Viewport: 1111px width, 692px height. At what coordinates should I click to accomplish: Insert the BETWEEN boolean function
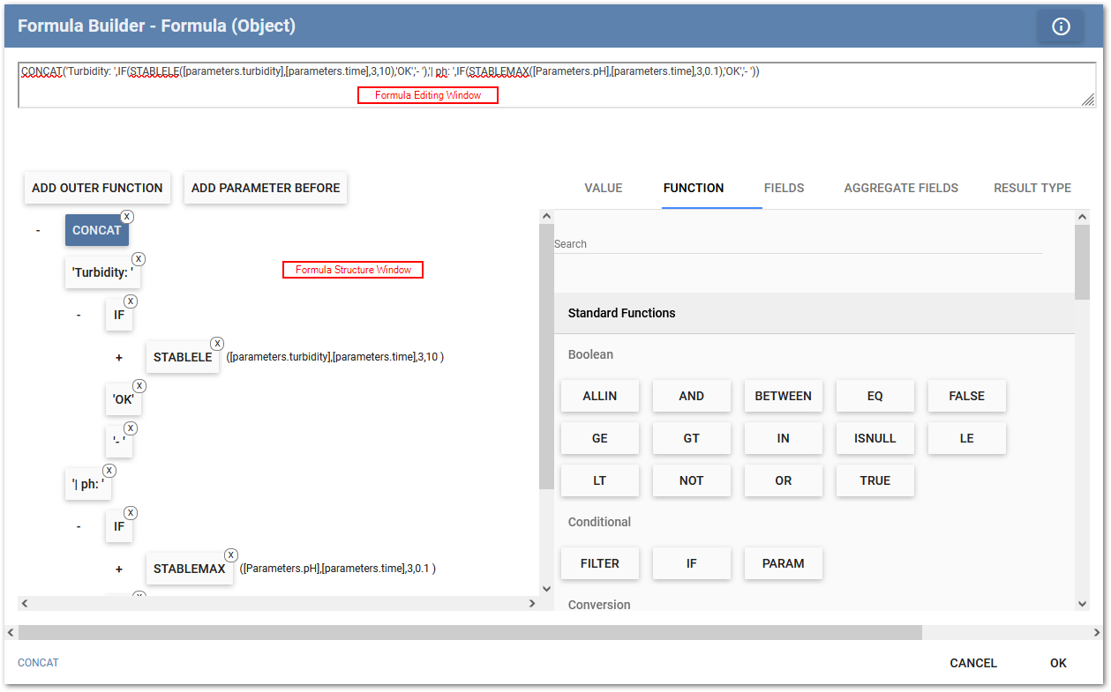pyautogui.click(x=783, y=396)
